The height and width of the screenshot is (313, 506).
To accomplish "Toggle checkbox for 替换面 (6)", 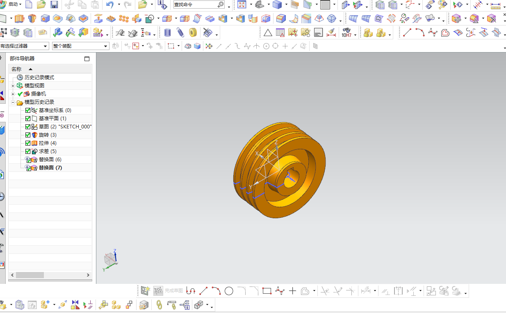I will 29,161.
